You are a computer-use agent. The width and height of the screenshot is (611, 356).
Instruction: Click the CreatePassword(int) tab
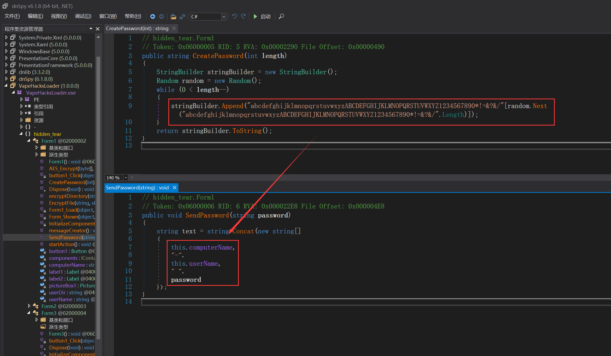coord(137,28)
